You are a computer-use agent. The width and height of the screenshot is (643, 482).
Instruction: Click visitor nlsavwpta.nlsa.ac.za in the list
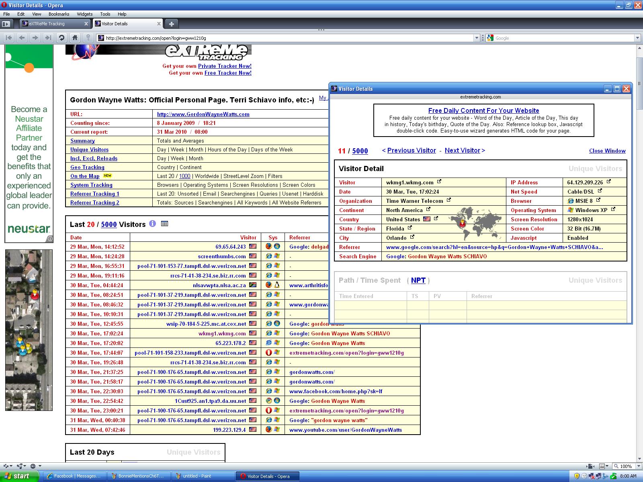pos(219,285)
